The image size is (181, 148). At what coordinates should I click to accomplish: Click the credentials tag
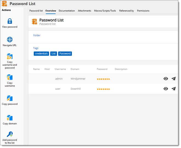(x=42, y=54)
